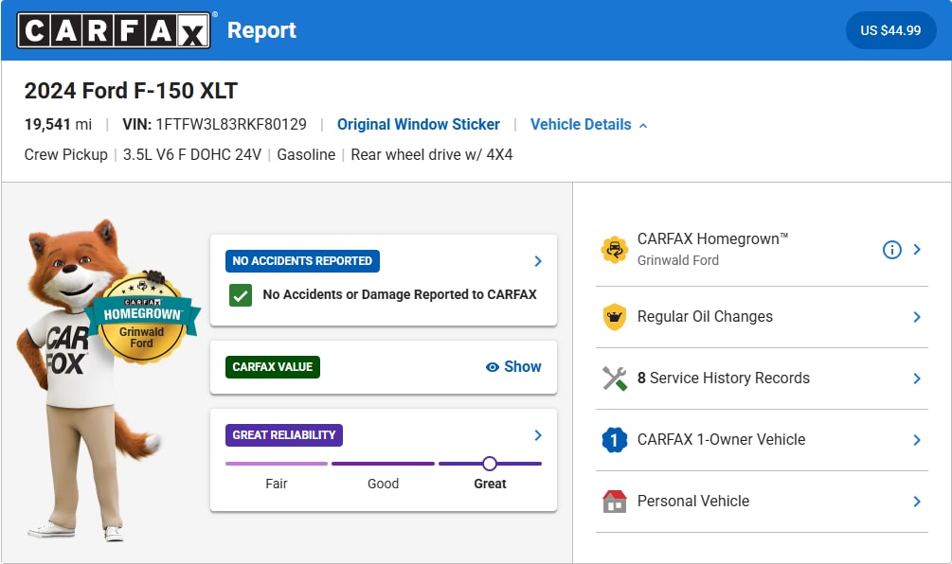Click the US $44.99 price button
This screenshot has height=564, width=952.
tap(890, 30)
